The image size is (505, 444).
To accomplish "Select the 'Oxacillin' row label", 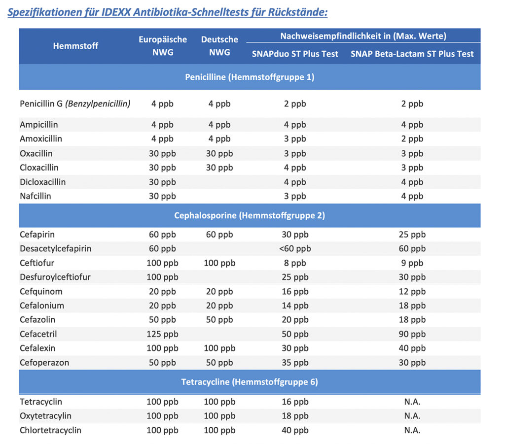I will (x=36, y=153).
